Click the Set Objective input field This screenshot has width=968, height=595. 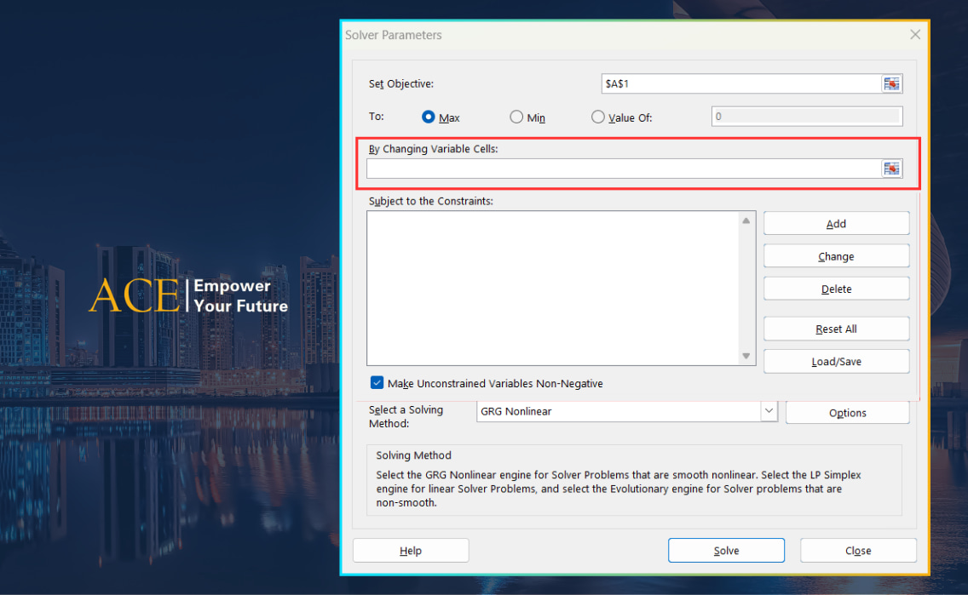[x=740, y=83]
